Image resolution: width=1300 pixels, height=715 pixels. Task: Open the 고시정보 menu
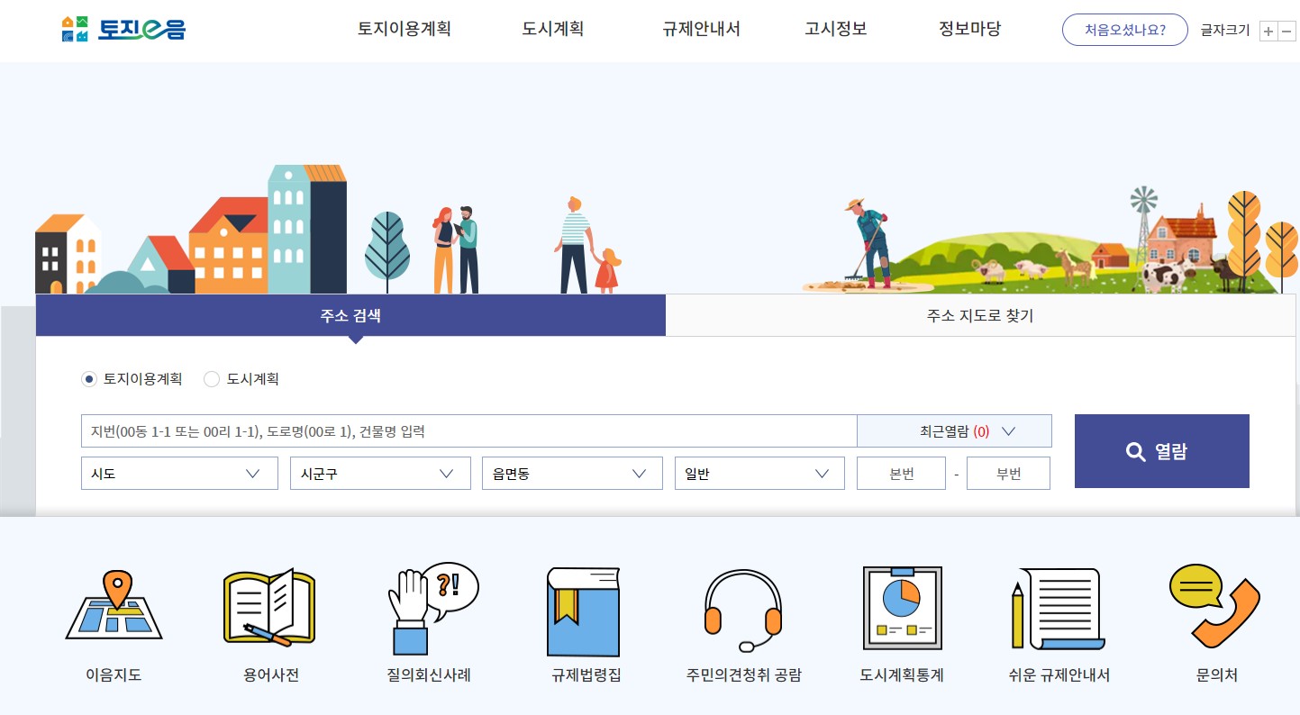click(x=834, y=29)
